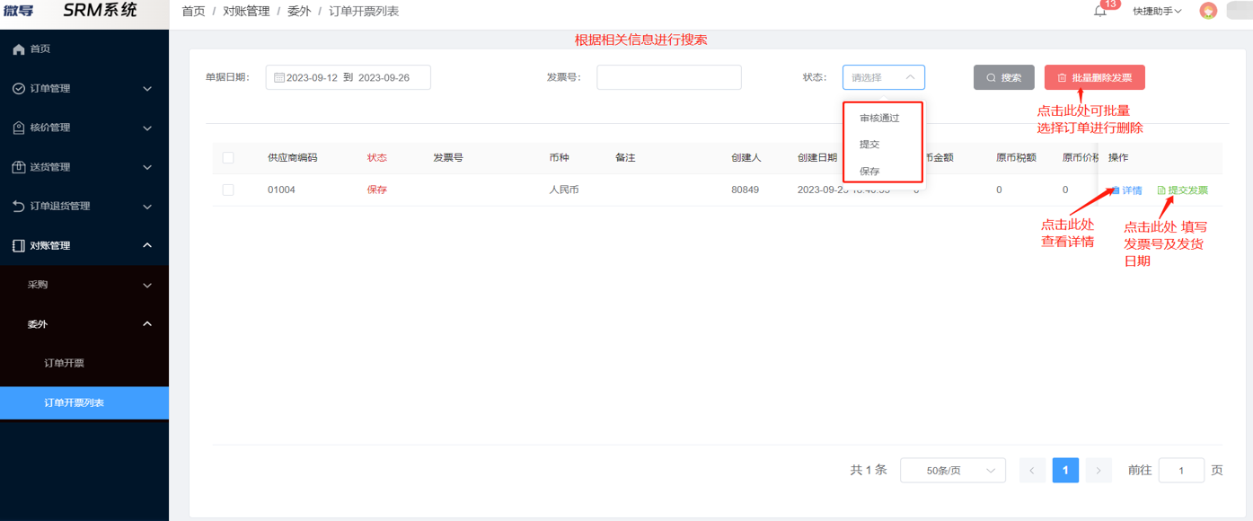Expand the 快捷助手 dropdown
This screenshot has height=521, width=1253.
click(x=1157, y=12)
